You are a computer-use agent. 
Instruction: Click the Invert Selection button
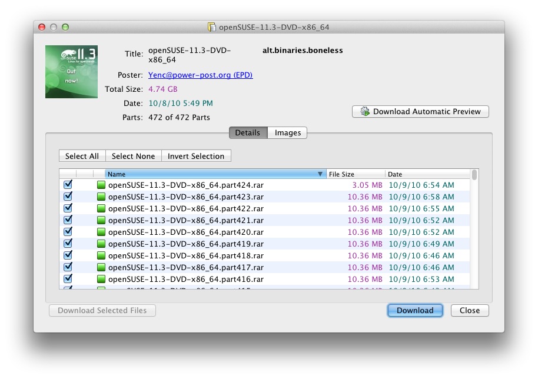[196, 156]
